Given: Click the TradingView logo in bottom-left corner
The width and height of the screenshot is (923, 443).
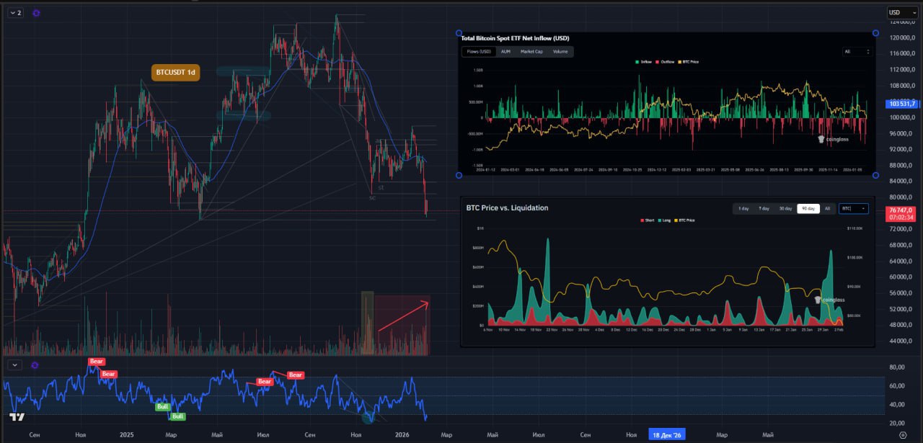Looking at the screenshot, I should [17, 417].
